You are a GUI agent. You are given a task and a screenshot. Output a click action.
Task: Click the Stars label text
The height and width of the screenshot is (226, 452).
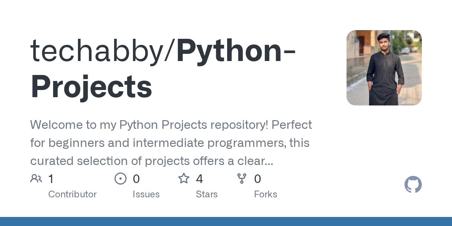(207, 194)
